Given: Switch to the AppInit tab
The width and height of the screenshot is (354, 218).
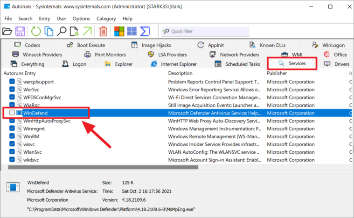Looking at the screenshot, I should click(x=211, y=45).
